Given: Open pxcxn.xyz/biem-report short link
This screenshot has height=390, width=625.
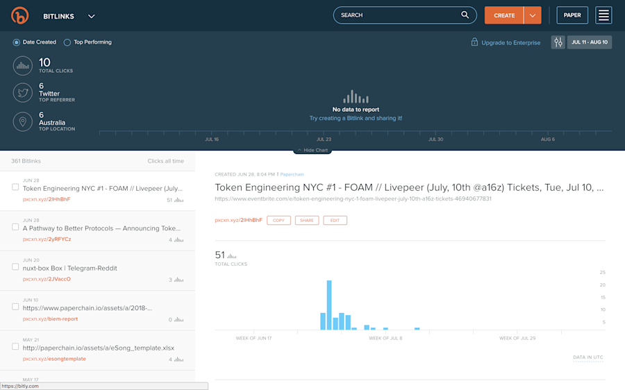Looking at the screenshot, I should click(50, 319).
